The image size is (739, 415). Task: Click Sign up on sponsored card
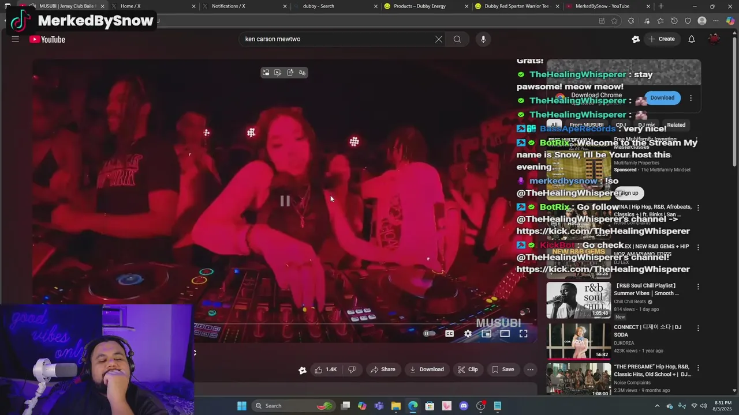pyautogui.click(x=629, y=193)
